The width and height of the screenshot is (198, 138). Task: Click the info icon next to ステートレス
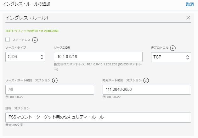(35, 40)
